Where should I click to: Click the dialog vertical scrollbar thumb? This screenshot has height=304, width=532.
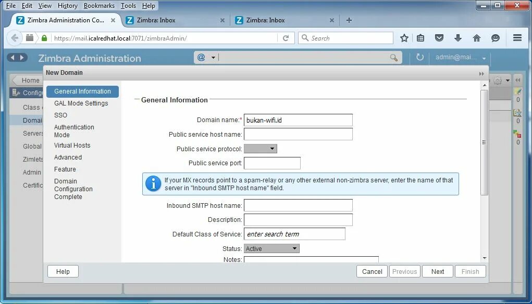[x=485, y=142]
